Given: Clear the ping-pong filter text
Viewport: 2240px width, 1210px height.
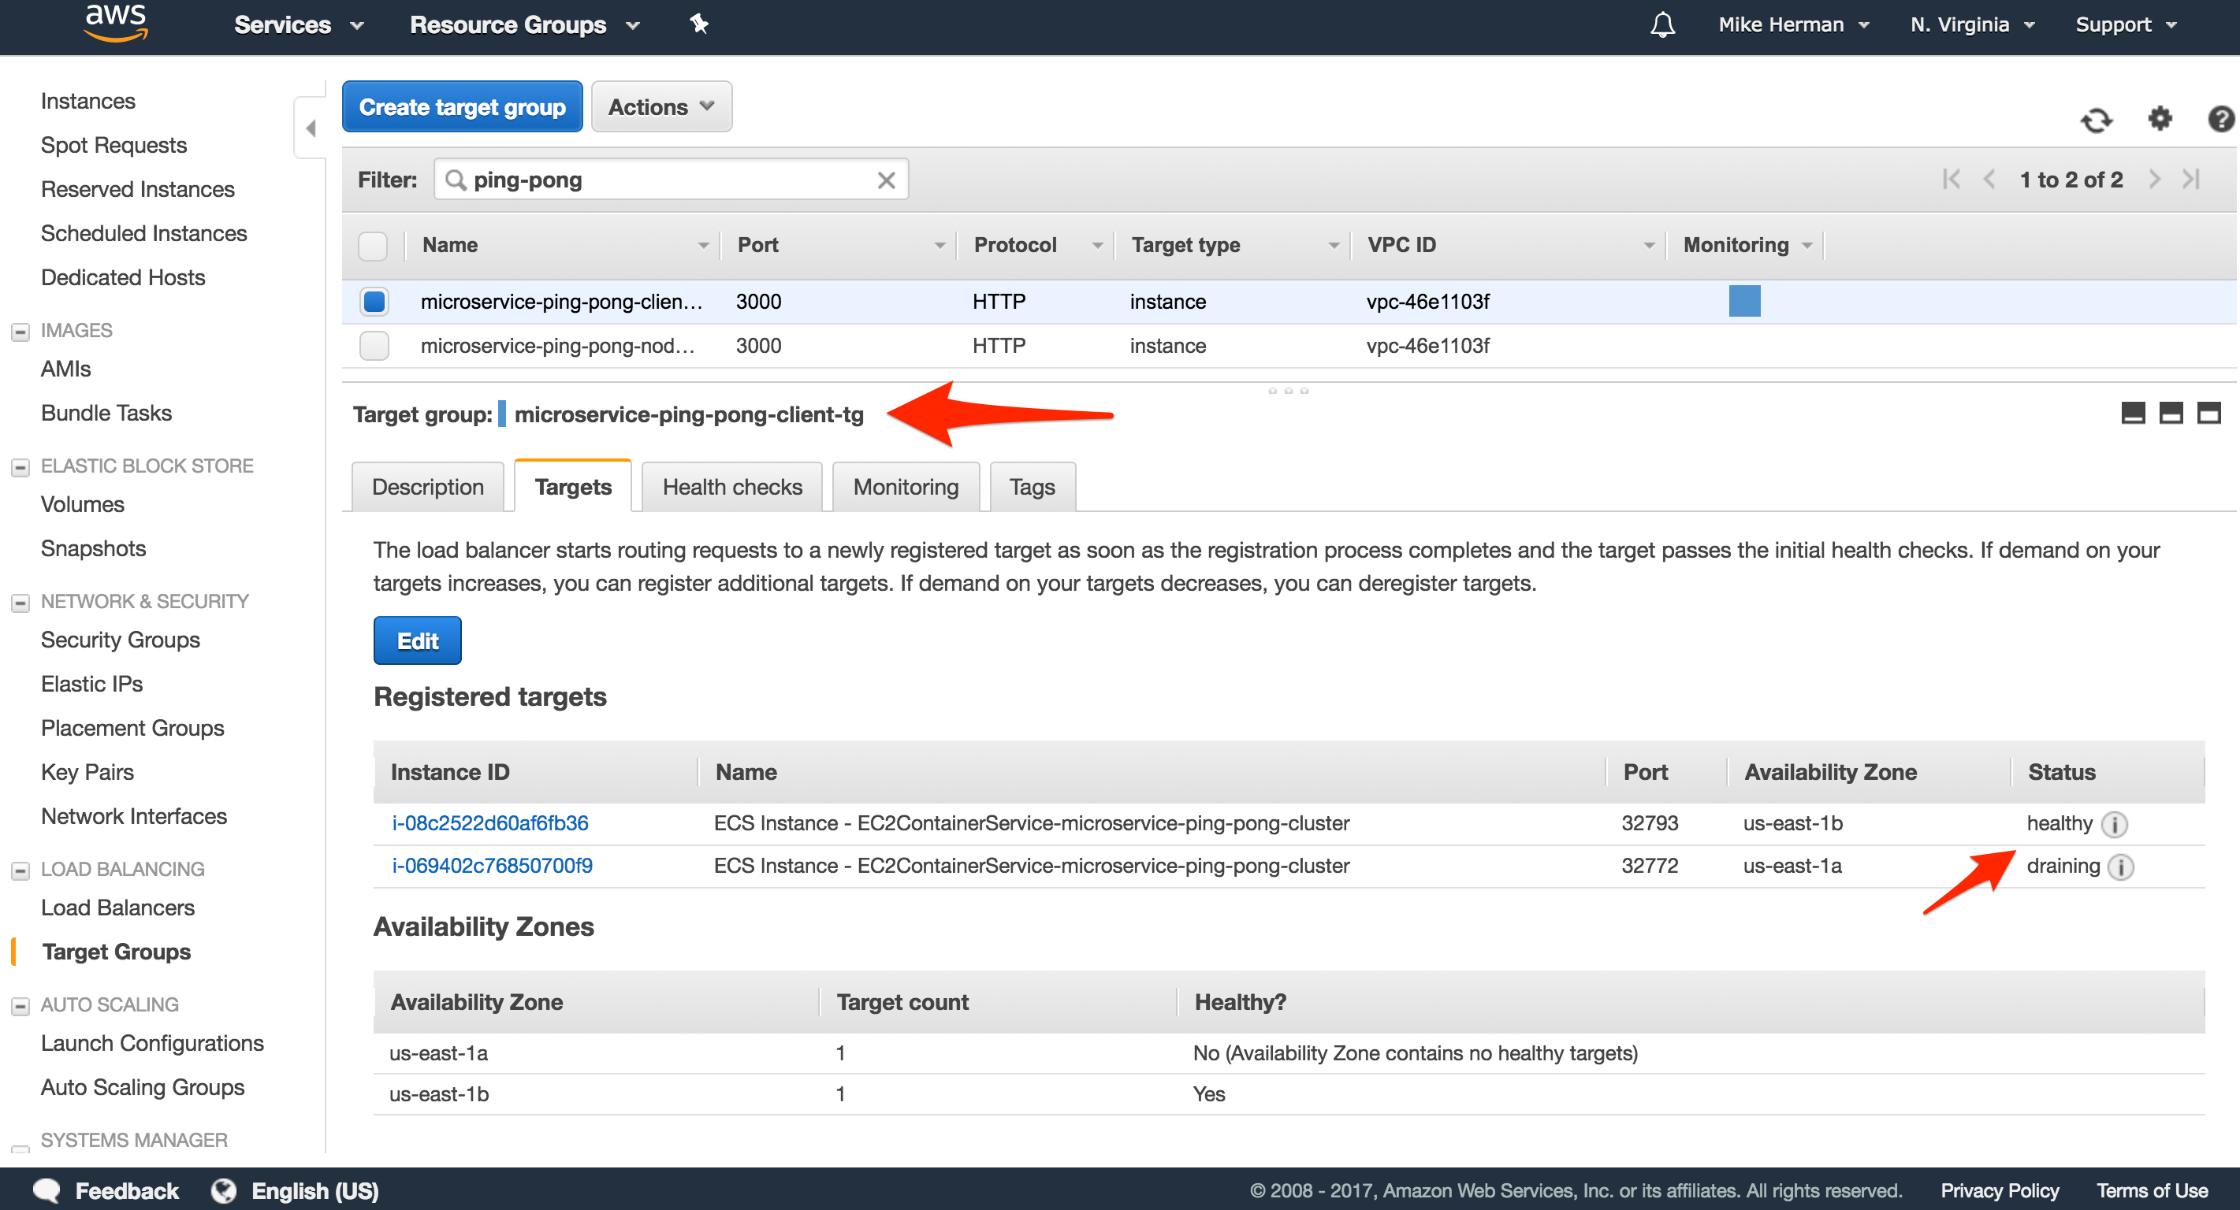Looking at the screenshot, I should point(886,180).
